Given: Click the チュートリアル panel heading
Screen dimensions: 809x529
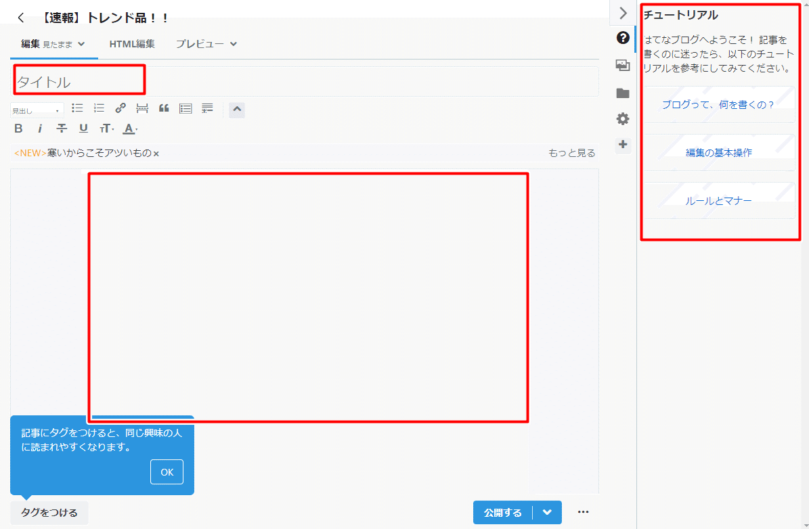Looking at the screenshot, I should pos(680,15).
